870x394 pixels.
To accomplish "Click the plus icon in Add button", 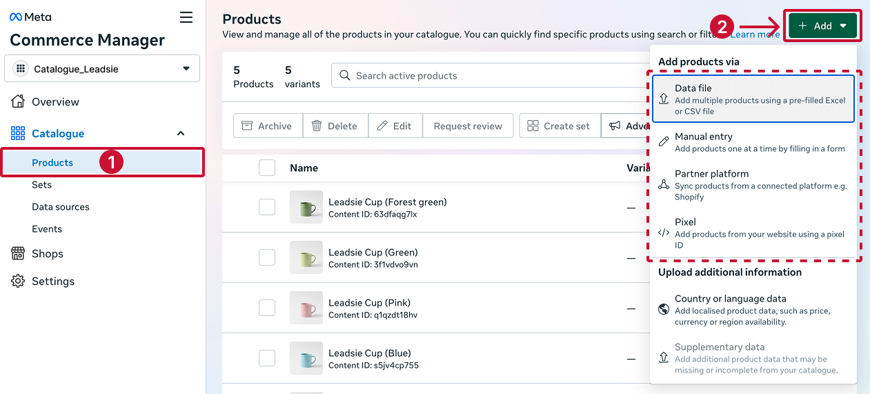I will pyautogui.click(x=802, y=26).
